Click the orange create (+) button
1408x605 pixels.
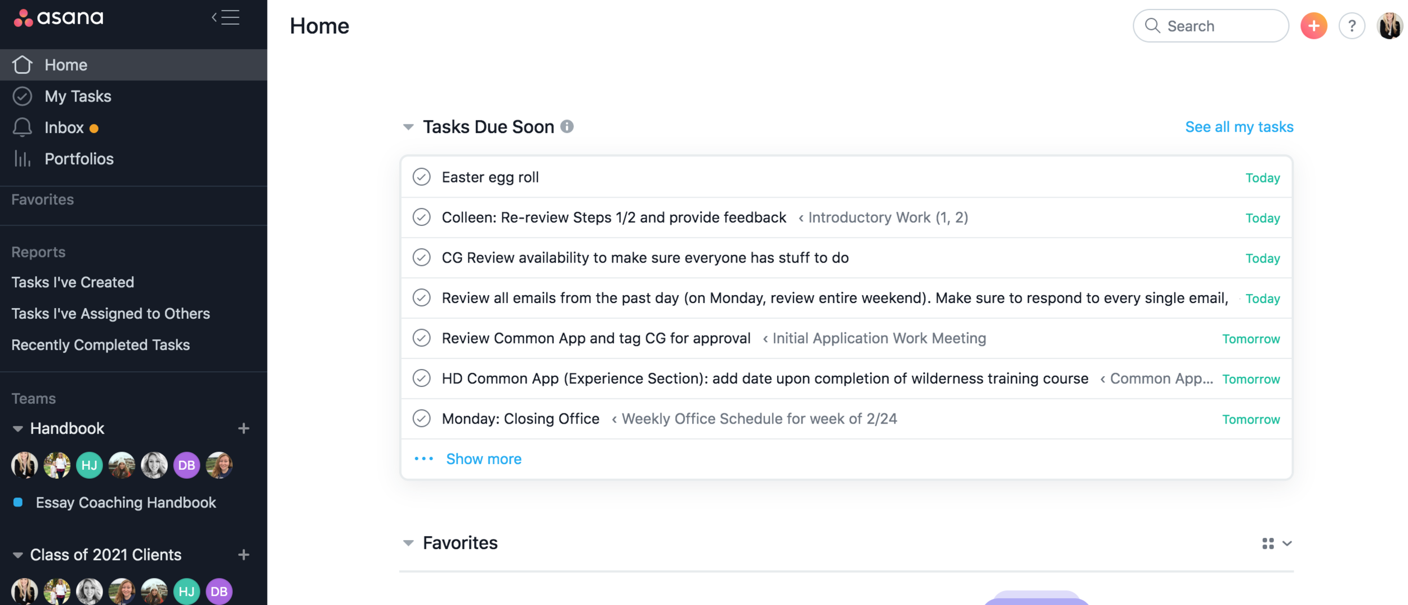pyautogui.click(x=1313, y=25)
